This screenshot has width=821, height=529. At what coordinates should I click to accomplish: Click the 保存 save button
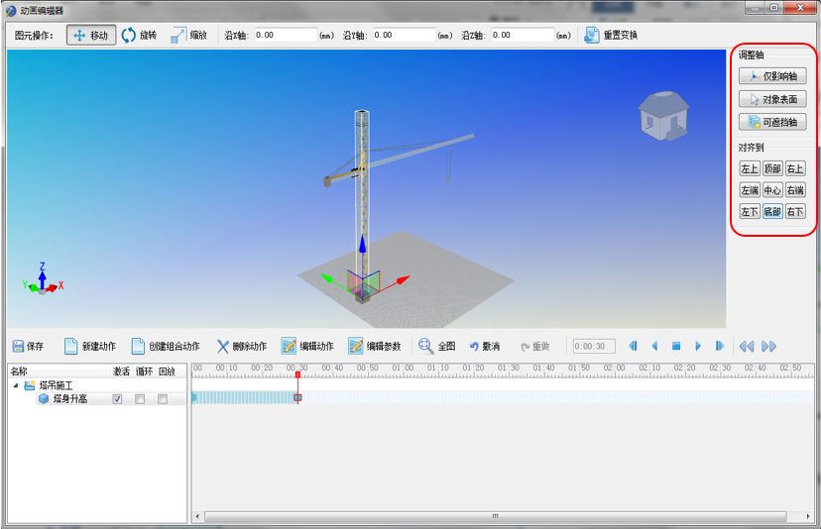click(28, 346)
